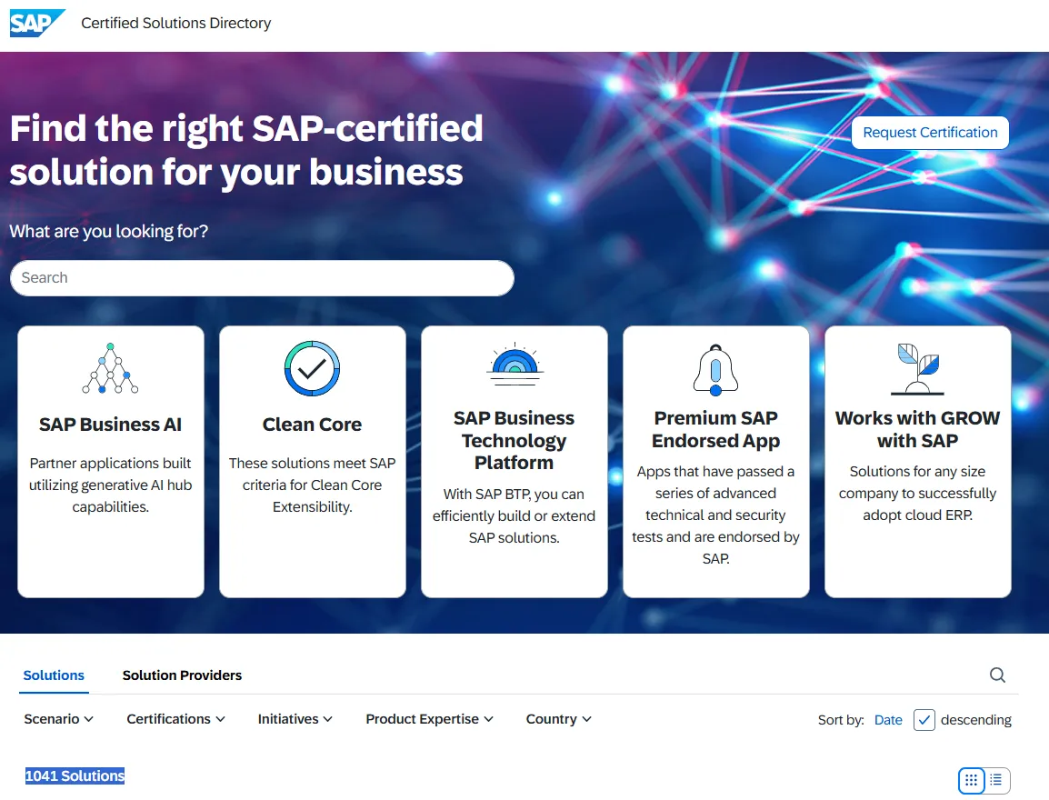Open the Certifications filter dropdown
Image resolution: width=1049 pixels, height=800 pixels.
point(175,719)
